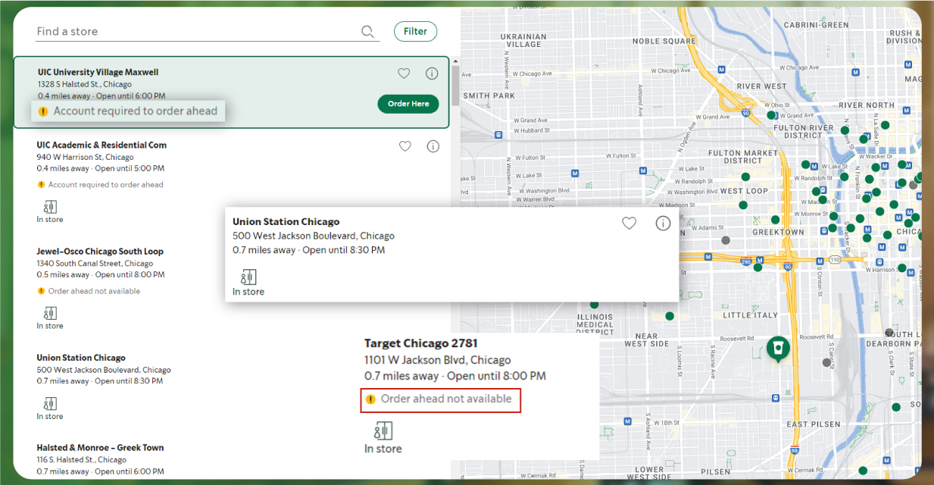Screen dimensions: 934x485
Task: Click gray store dot near W Adams St
Action: [x=726, y=240]
